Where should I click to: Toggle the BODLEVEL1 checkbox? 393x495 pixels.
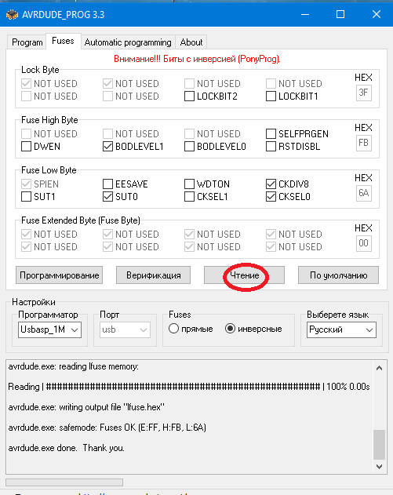point(108,147)
